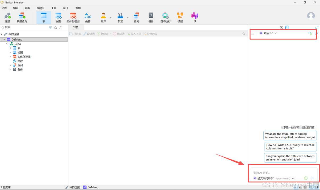
Task: Switch to detail view in status bar
Action: [305, 187]
